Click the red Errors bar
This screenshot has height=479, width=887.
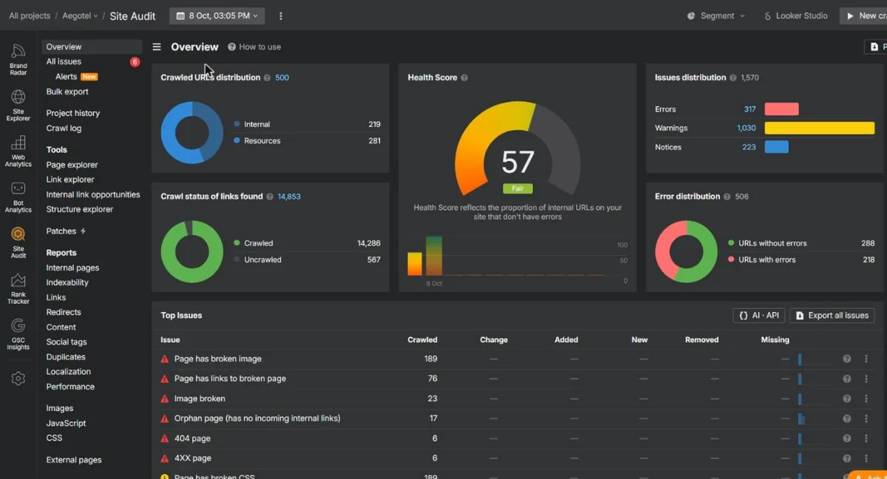tap(781, 109)
